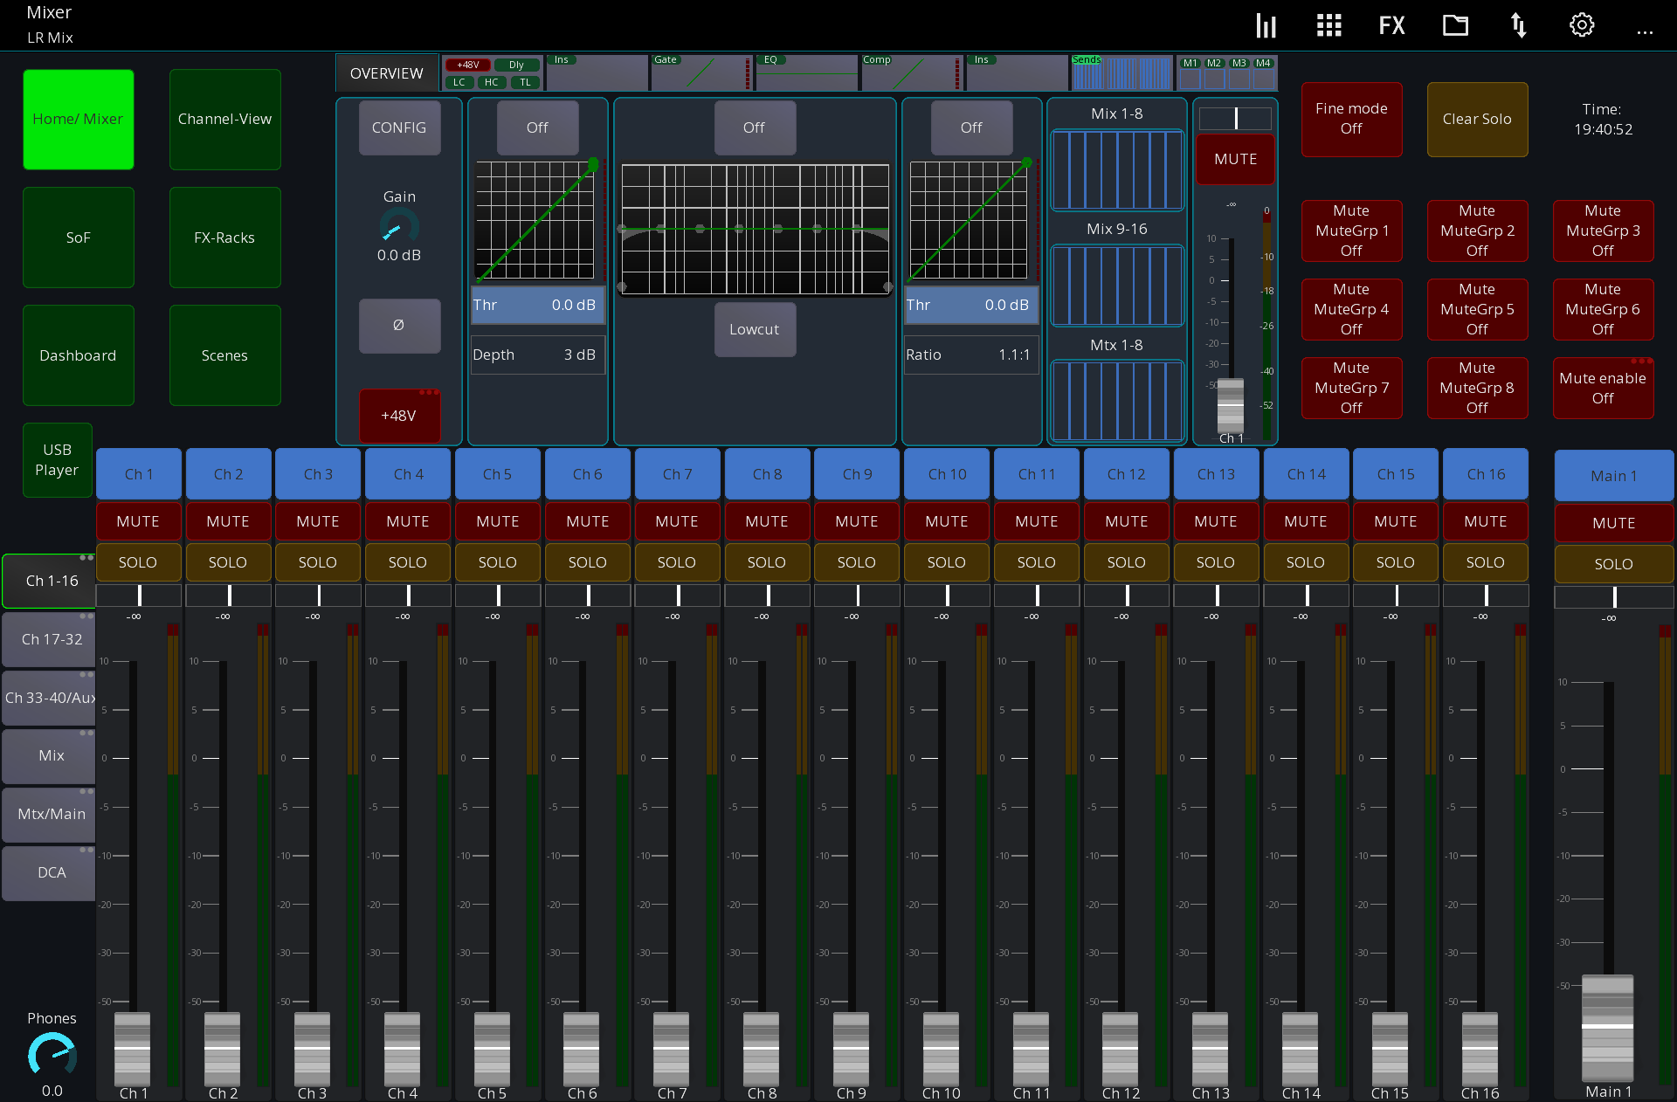Toggle the phase invert Ø button
The height and width of the screenshot is (1102, 1677).
pos(399,326)
